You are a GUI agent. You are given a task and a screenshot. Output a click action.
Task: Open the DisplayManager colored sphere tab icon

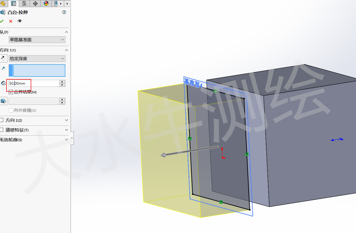coord(46,4)
